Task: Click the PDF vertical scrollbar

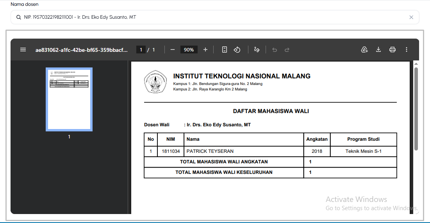Action: coord(416,110)
